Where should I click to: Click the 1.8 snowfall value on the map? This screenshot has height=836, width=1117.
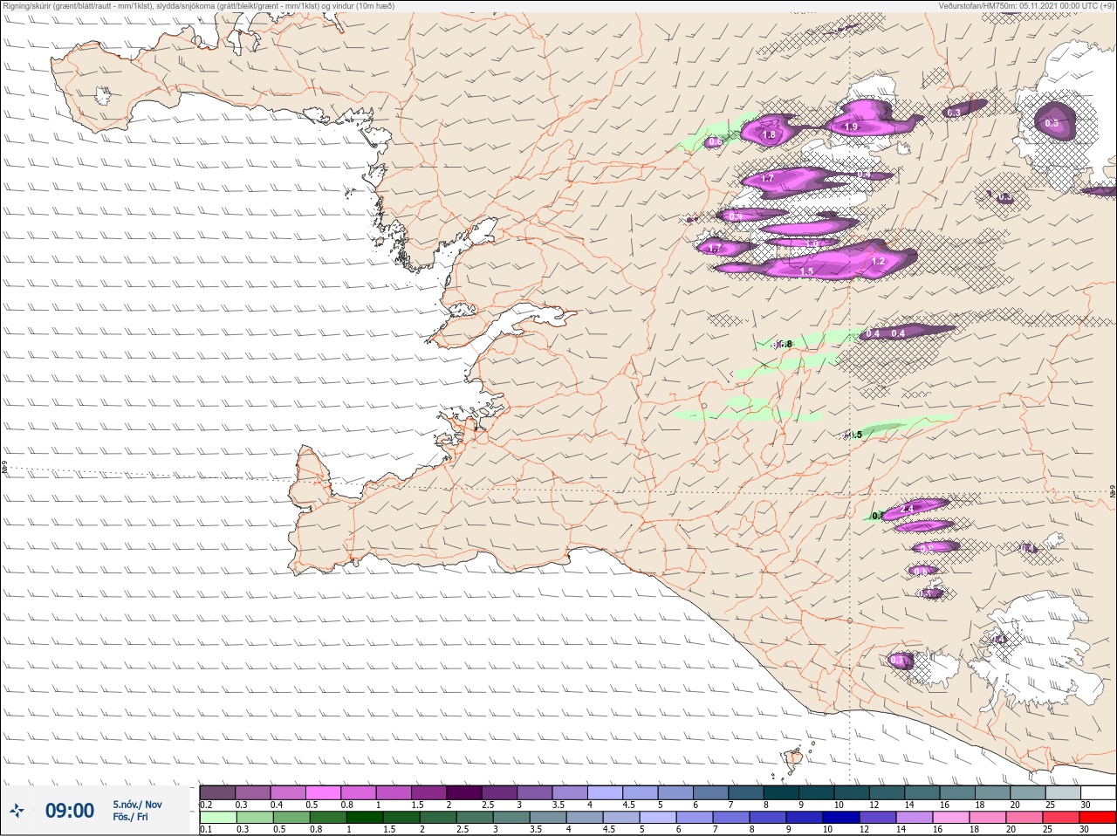[769, 135]
